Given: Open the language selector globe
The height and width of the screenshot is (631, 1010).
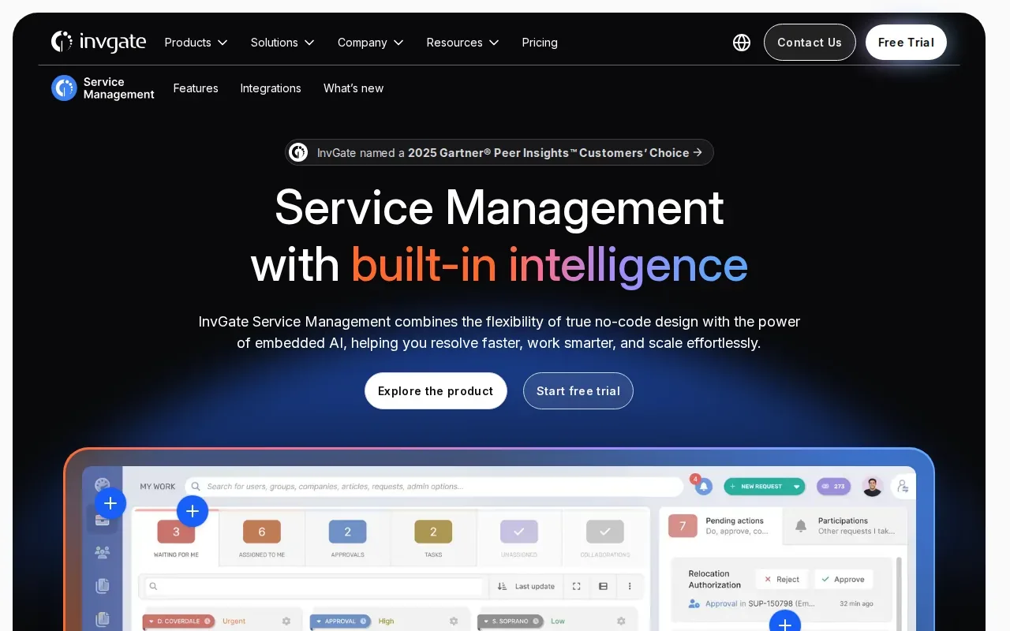Looking at the screenshot, I should pyautogui.click(x=742, y=43).
